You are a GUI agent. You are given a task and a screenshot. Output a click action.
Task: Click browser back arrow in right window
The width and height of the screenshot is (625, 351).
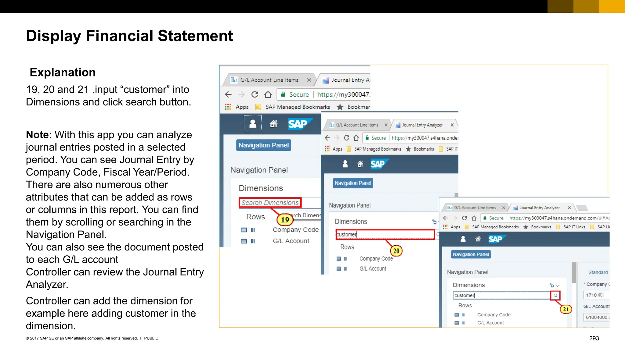(x=445, y=218)
